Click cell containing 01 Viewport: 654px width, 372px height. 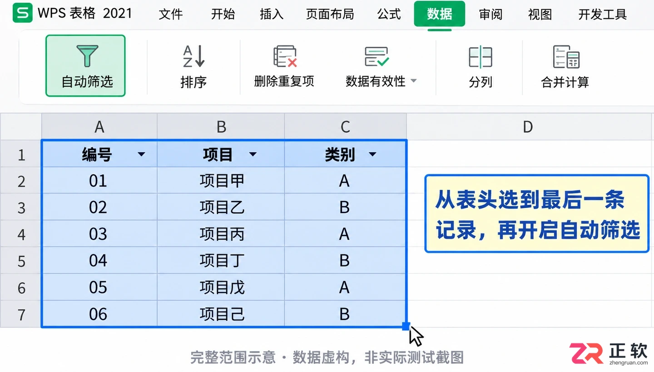(x=99, y=181)
